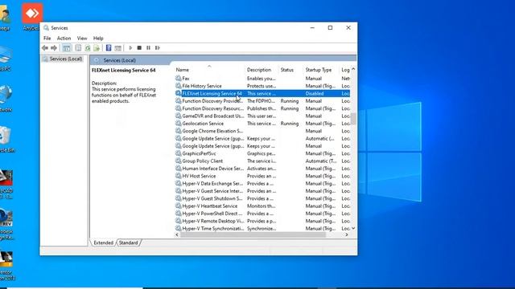Click gear icon next to Hyper-V Heartbeat Service
515x289 pixels.
[x=178, y=206]
